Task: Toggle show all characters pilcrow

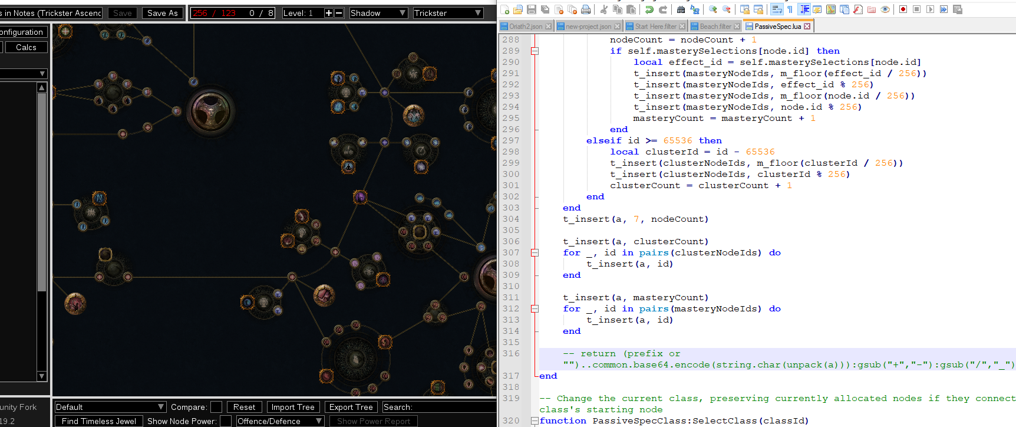Action: pyautogui.click(x=790, y=9)
